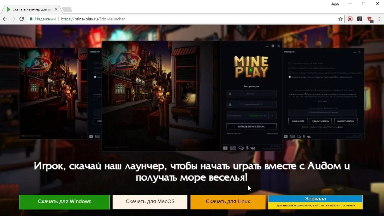Open news icon in left hidden settings window
This screenshot has height=216, width=384.
[97, 136]
